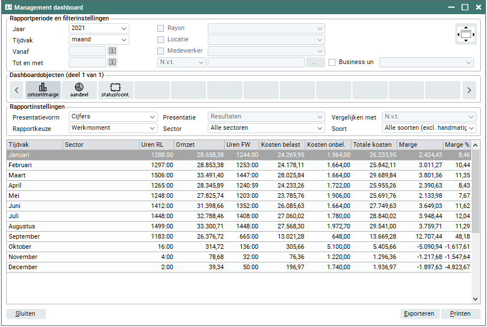Select the status/cont. dashboard object
The width and height of the screenshot is (487, 327).
coord(115,90)
